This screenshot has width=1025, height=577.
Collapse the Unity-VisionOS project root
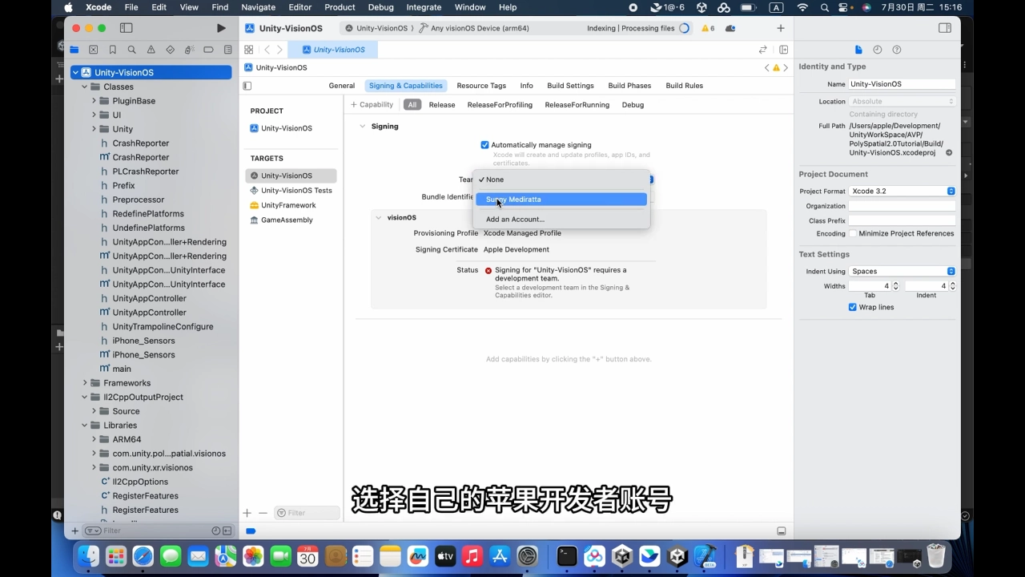75,72
